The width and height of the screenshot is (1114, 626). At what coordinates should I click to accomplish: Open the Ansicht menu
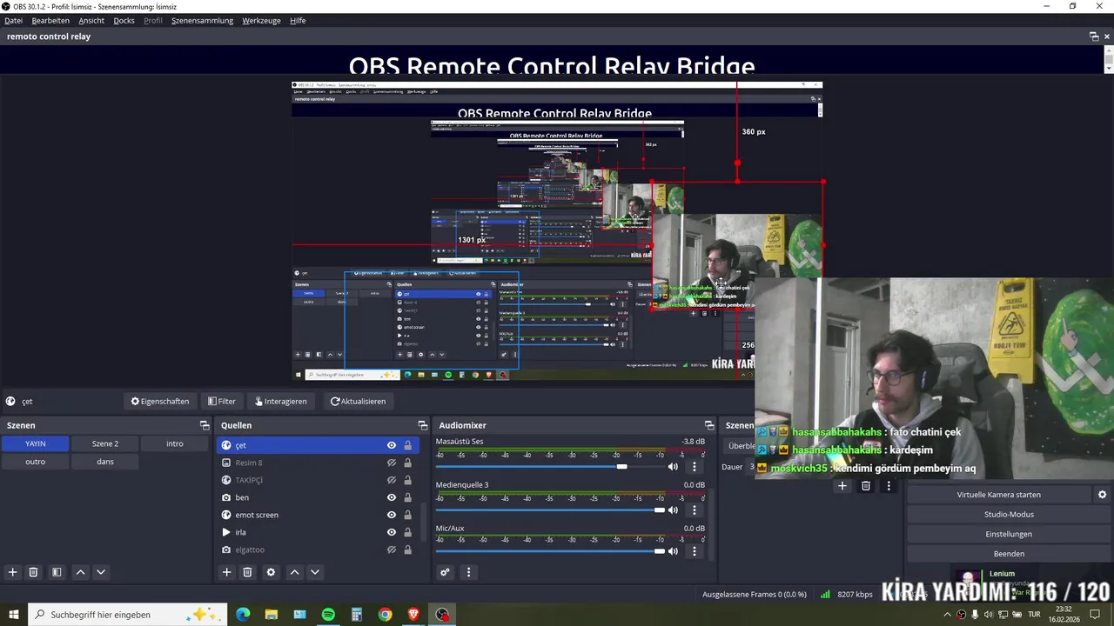91,20
